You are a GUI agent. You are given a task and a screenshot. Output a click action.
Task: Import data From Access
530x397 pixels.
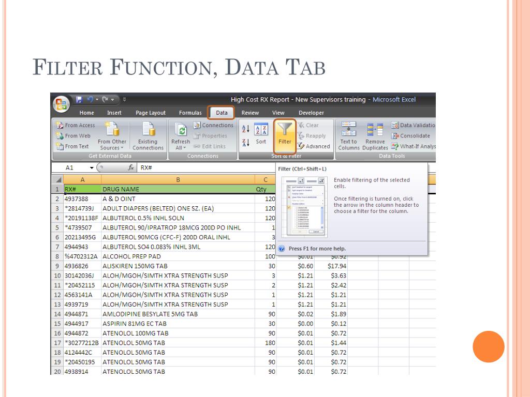pos(76,125)
